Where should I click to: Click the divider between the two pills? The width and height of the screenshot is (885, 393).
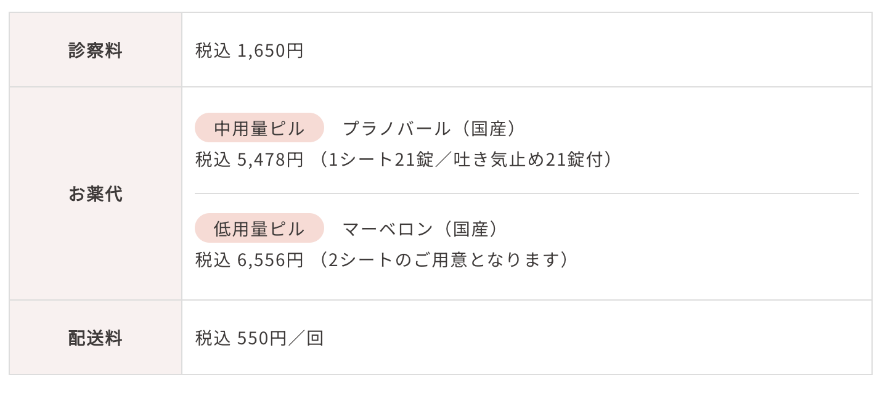click(x=527, y=193)
